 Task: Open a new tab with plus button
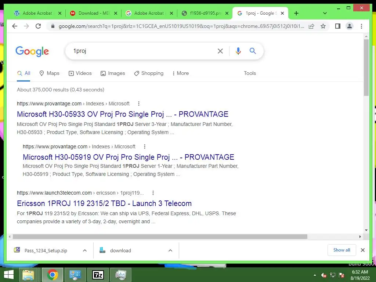point(296,13)
